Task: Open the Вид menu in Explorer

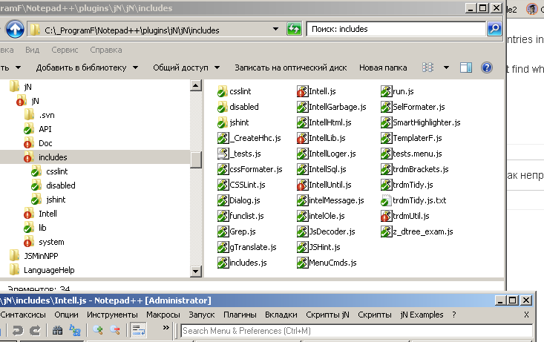Action: 32,50
